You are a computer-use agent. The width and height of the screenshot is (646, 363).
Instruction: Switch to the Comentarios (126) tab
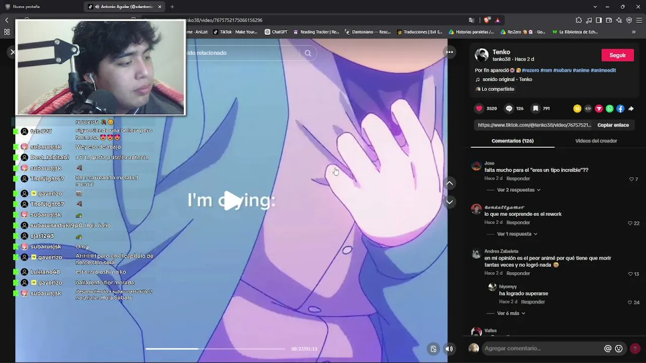[512, 141]
